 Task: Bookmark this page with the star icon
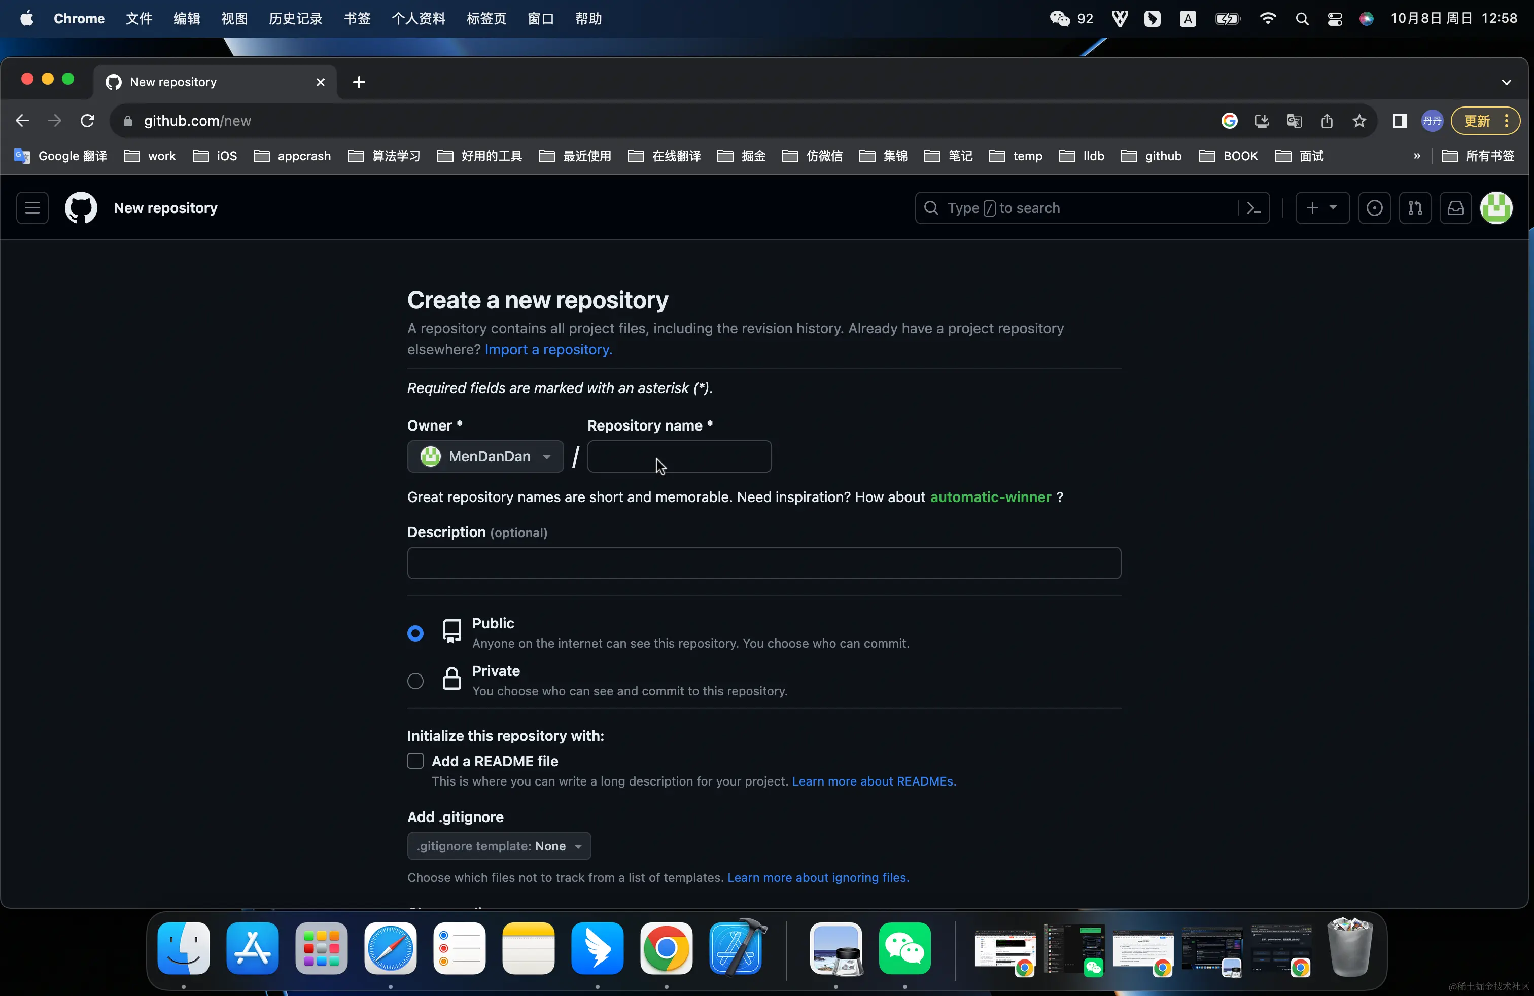coord(1359,121)
